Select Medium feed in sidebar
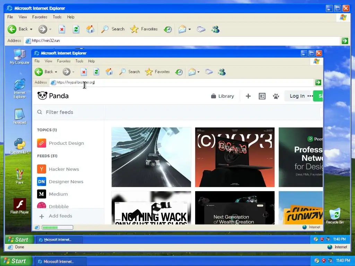Viewport: 355px width, 266px height. (53, 194)
